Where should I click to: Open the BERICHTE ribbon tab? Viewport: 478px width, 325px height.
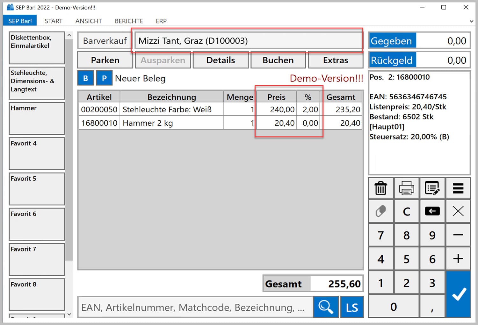[x=129, y=21]
